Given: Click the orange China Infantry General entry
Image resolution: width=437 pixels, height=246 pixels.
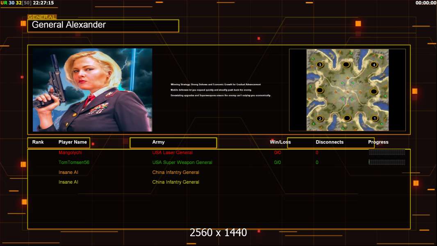Looking at the screenshot, I should 175,172.
